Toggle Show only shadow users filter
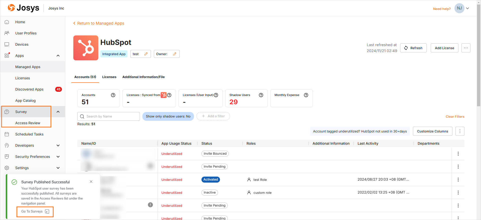 (168, 116)
